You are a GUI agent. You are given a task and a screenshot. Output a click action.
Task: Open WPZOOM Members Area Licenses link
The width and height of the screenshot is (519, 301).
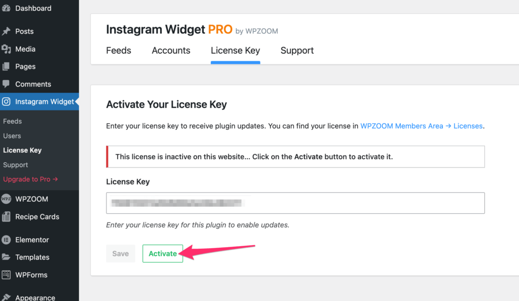pos(421,126)
